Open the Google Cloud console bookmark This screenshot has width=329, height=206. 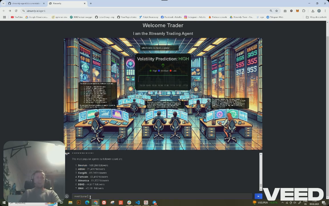[x=37, y=17]
